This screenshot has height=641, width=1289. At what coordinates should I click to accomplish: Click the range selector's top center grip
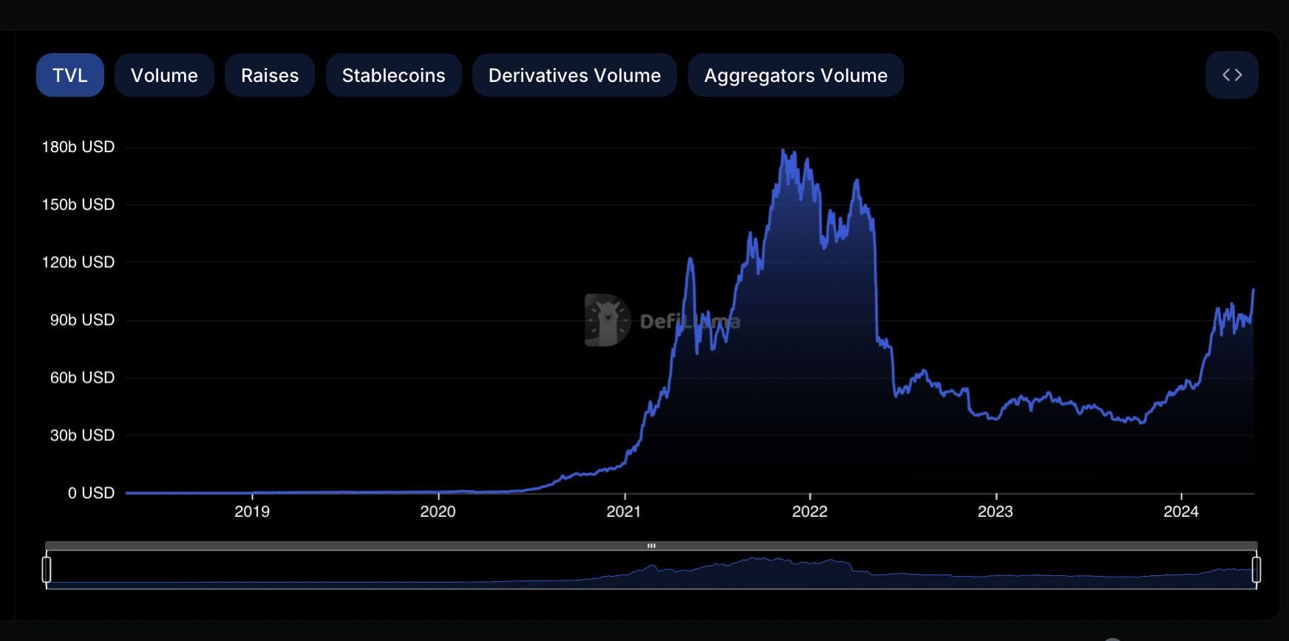(651, 546)
